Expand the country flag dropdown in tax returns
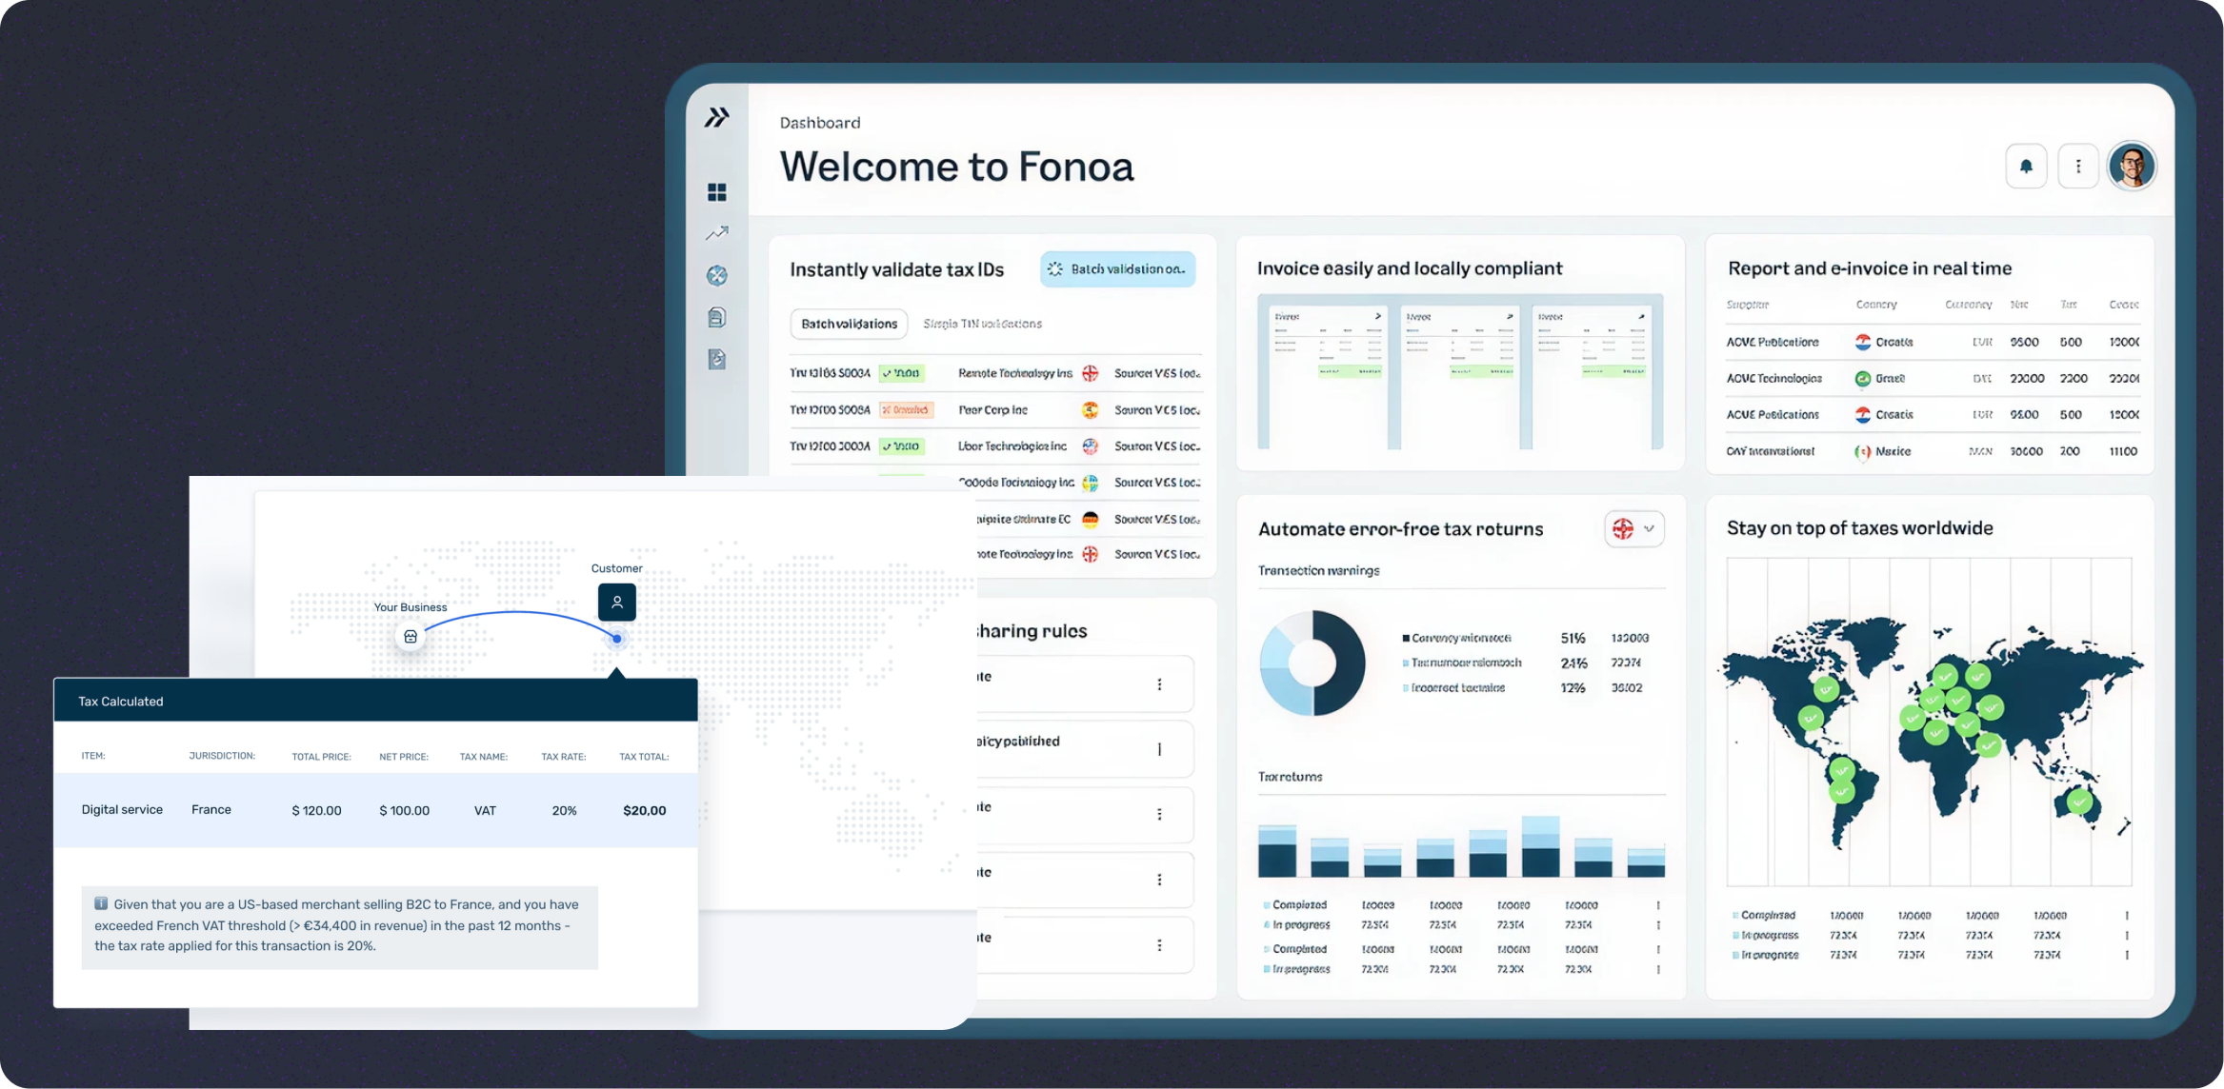Image resolution: width=2224 pixels, height=1089 pixels. coord(1634,528)
